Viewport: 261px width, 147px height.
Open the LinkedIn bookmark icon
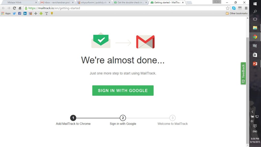coord(25,14)
